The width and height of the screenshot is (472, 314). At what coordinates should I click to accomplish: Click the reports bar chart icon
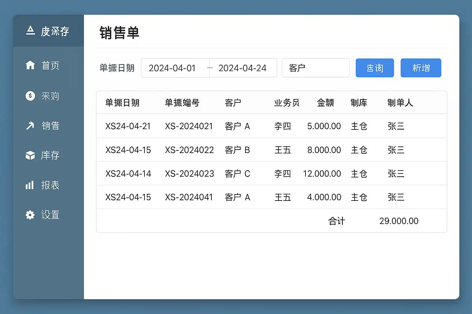(30, 185)
